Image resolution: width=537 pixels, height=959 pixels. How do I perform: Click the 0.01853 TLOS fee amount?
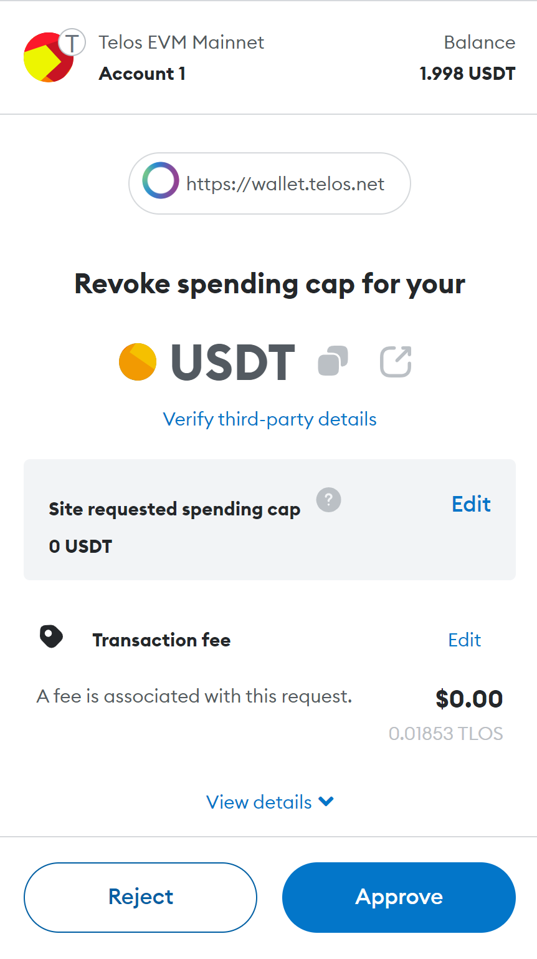click(445, 733)
